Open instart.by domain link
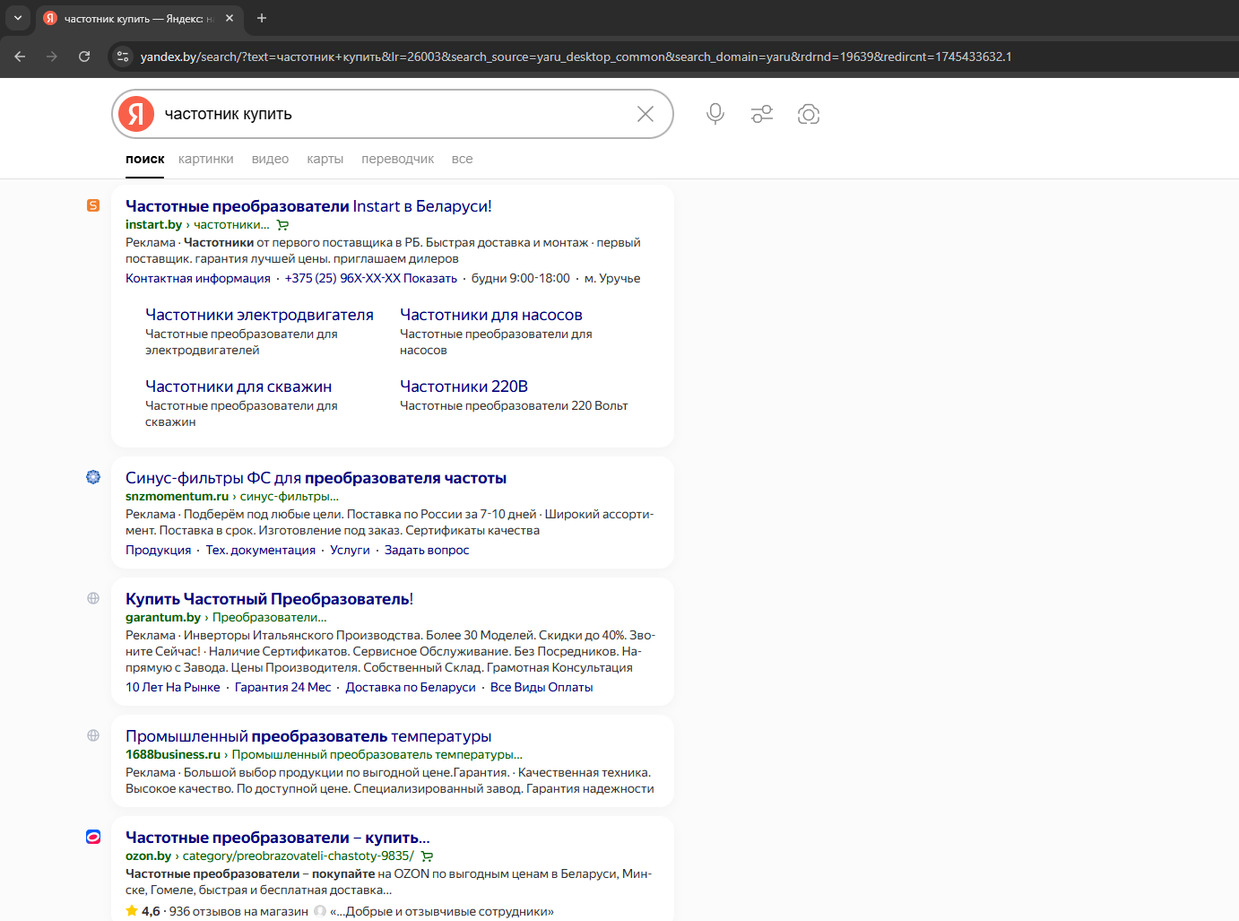This screenshot has height=921, width=1239. 153,225
